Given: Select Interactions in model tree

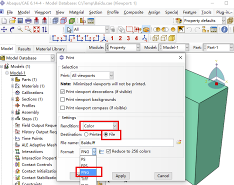Looking at the screenshot, I should pos(32,151).
